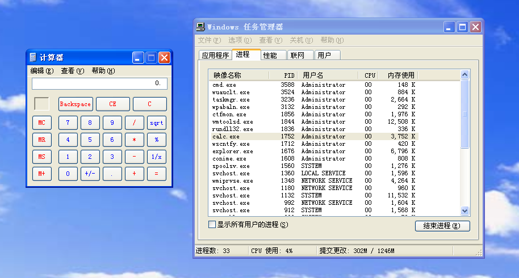Tick the 显示所有用户的进程 checkbox
This screenshot has height=278, width=519.
click(x=212, y=225)
